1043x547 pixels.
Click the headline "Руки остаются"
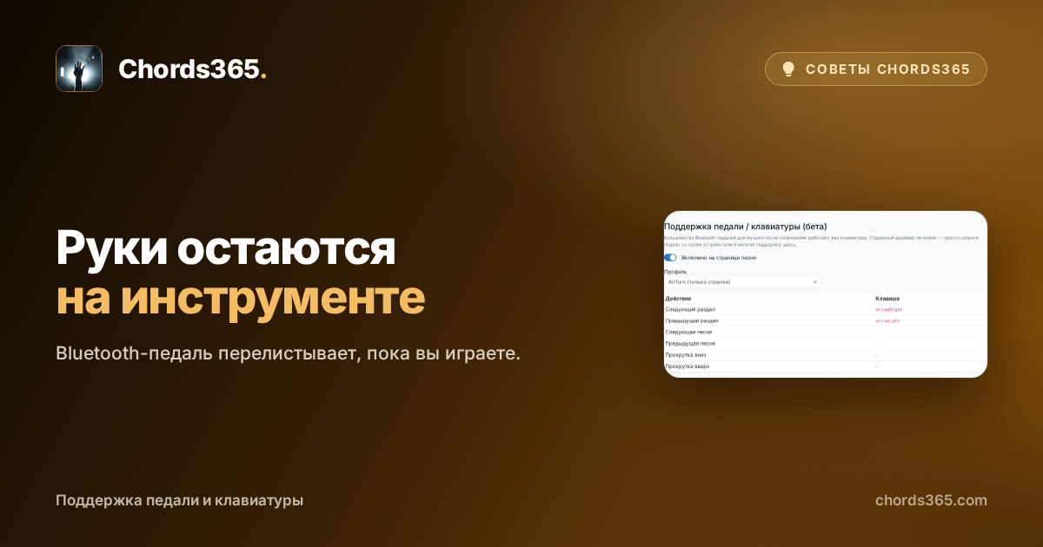pos(226,249)
